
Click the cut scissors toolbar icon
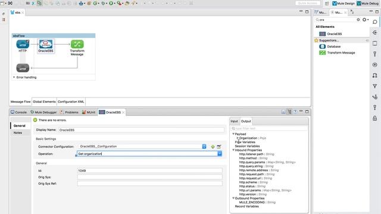(33, 3)
